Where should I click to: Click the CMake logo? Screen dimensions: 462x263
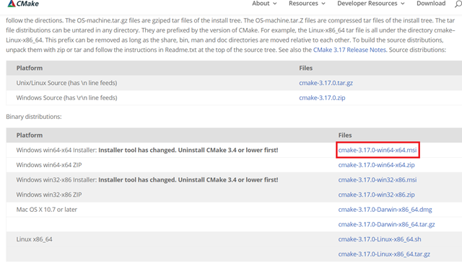coord(23,4)
